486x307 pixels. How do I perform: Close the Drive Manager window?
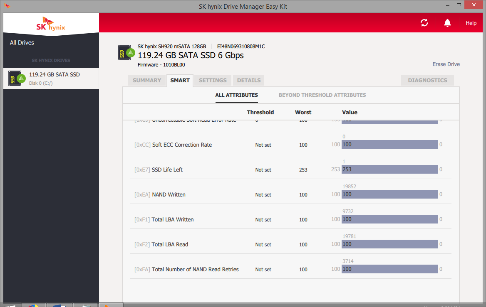point(474,5)
